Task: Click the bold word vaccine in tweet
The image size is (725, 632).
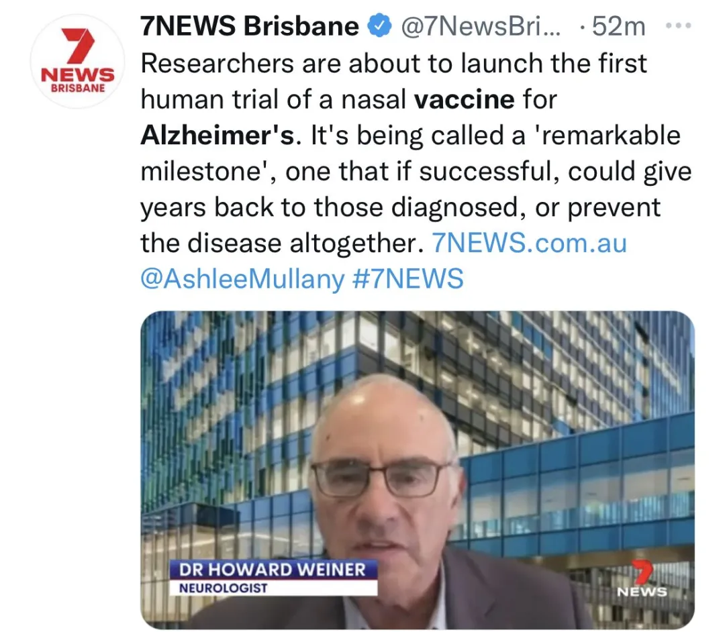Action: pyautogui.click(x=464, y=99)
